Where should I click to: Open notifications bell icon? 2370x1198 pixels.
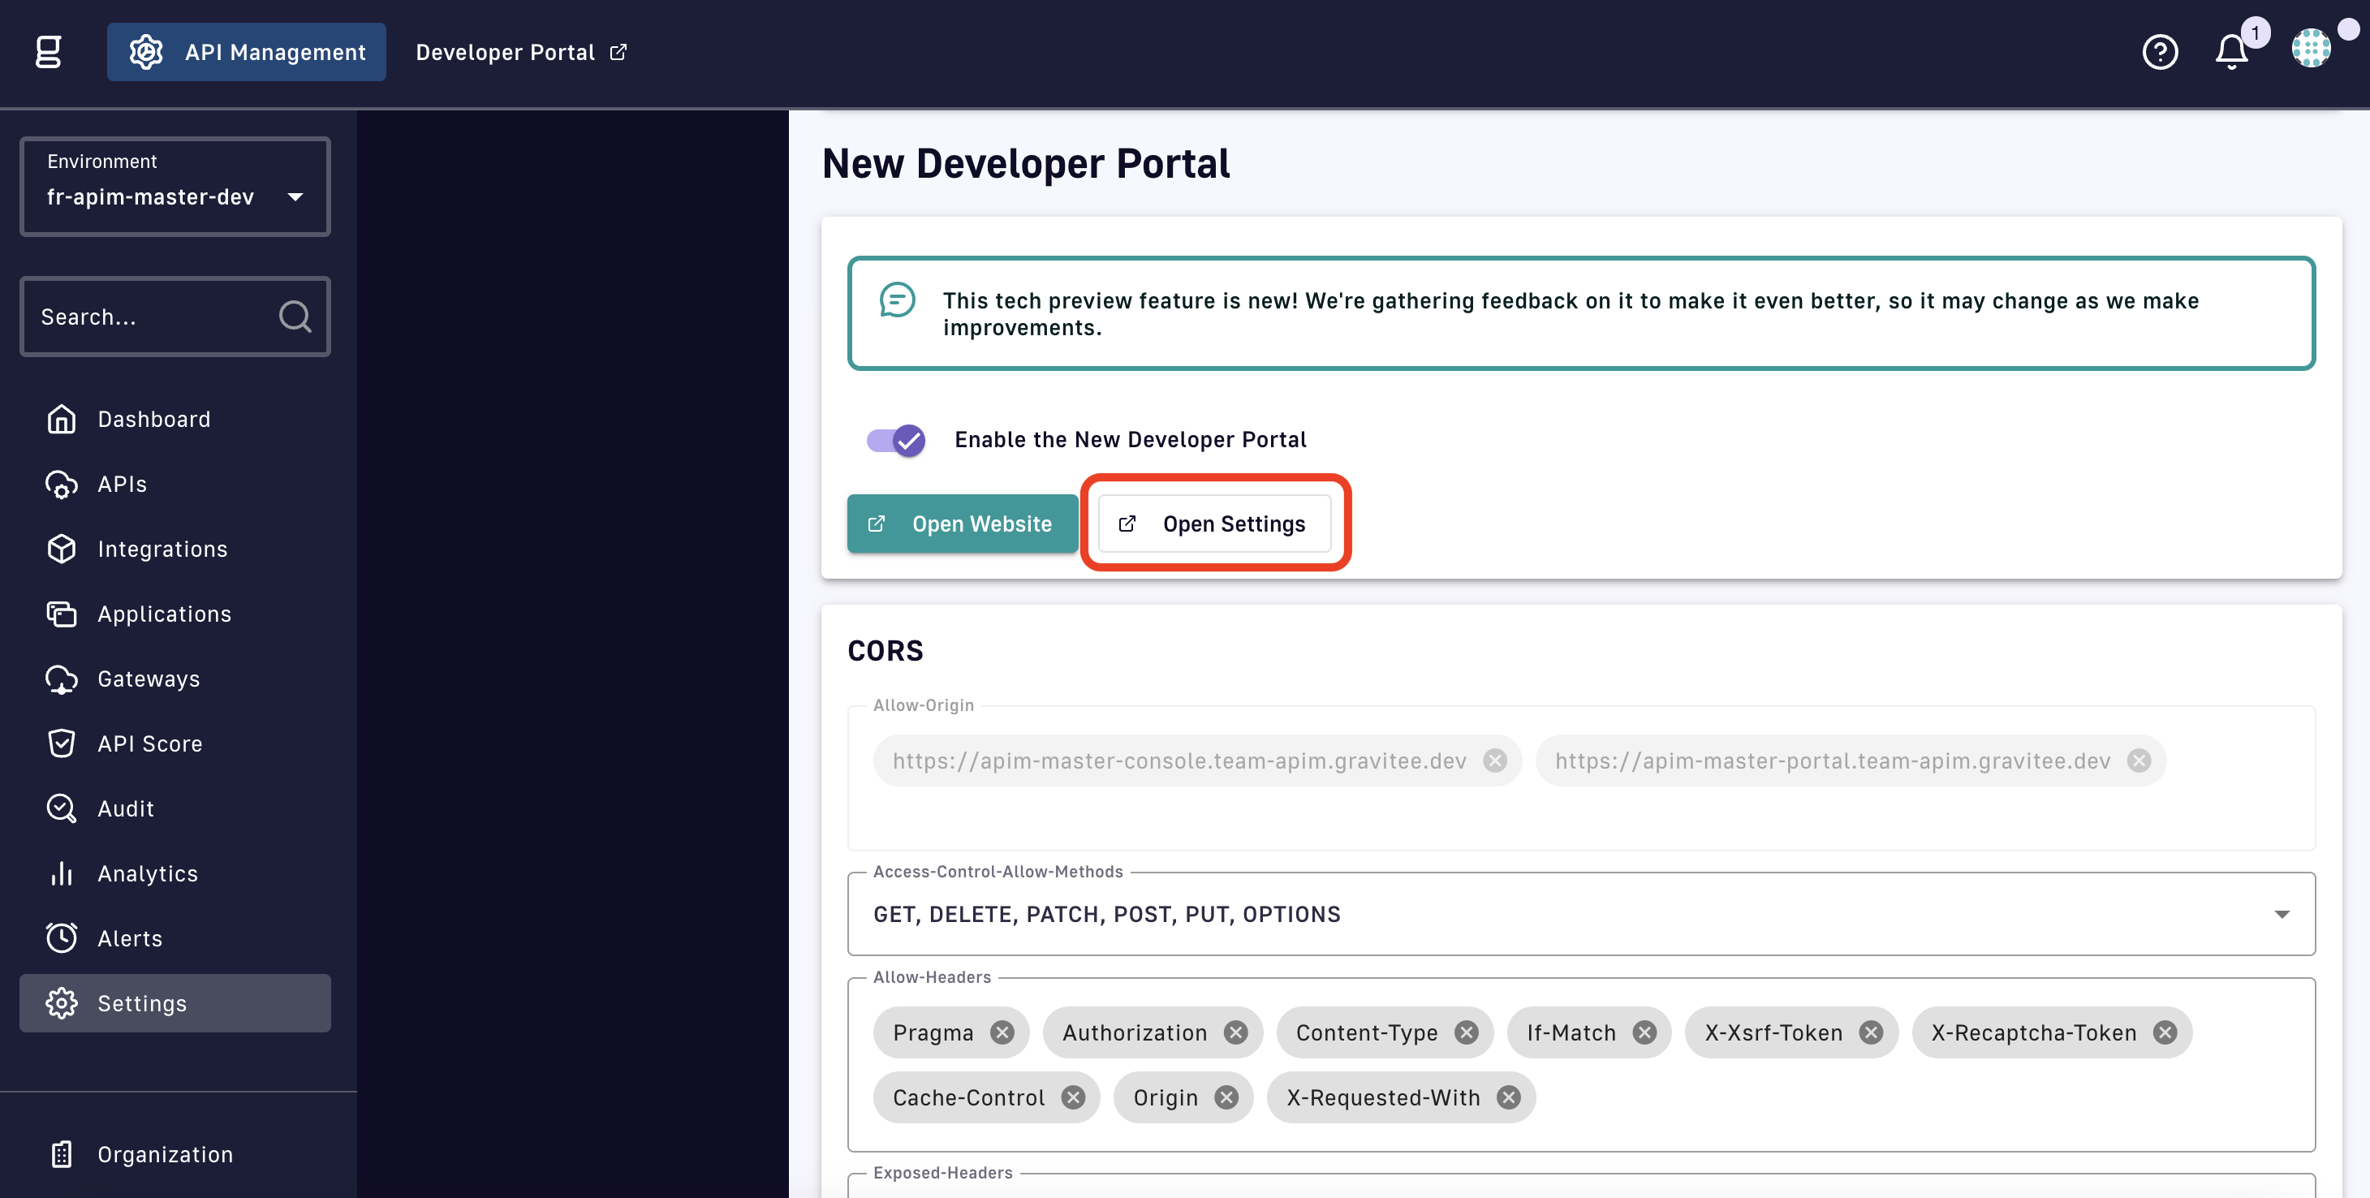pos(2231,53)
